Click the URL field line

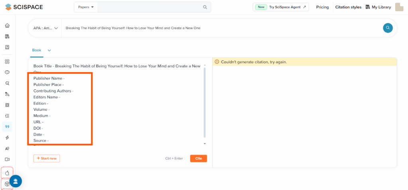(x=39, y=122)
